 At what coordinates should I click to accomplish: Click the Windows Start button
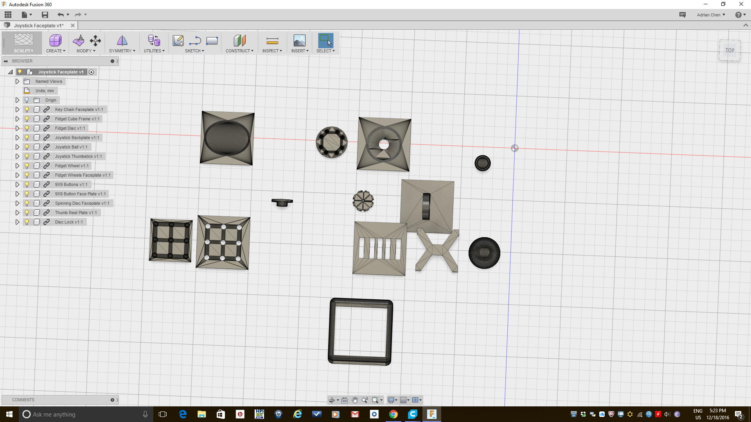9,414
